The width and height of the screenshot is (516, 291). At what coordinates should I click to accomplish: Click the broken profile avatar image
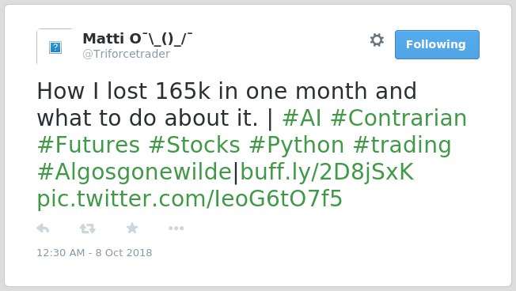[55, 47]
